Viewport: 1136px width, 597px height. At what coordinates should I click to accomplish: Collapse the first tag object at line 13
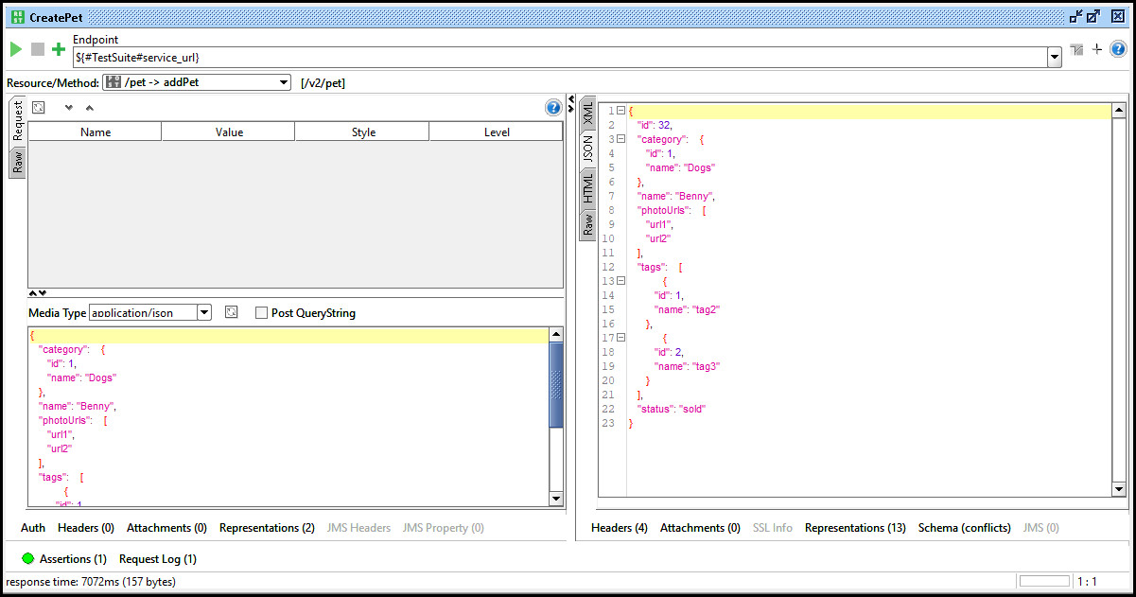pos(621,281)
